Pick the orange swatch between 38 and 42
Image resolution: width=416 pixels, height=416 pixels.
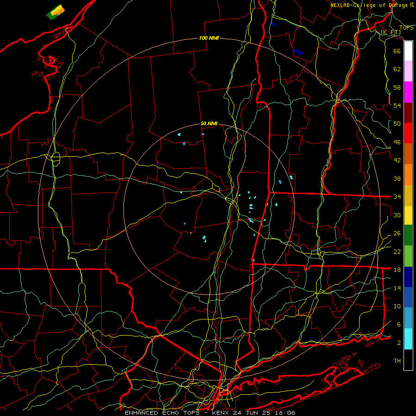pyautogui.click(x=408, y=175)
